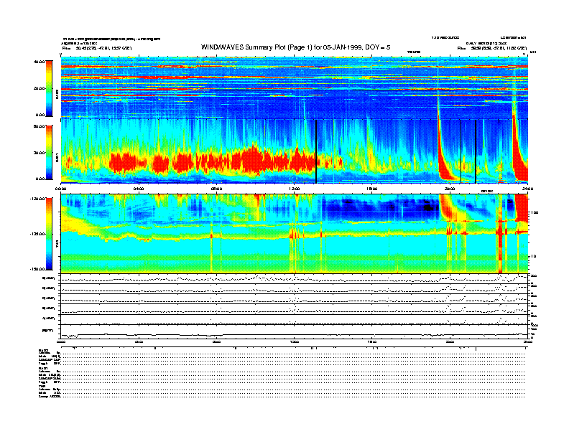Click 04:00 on the RAD1 time axis
The height and width of the screenshot is (439, 569).
tap(139, 189)
